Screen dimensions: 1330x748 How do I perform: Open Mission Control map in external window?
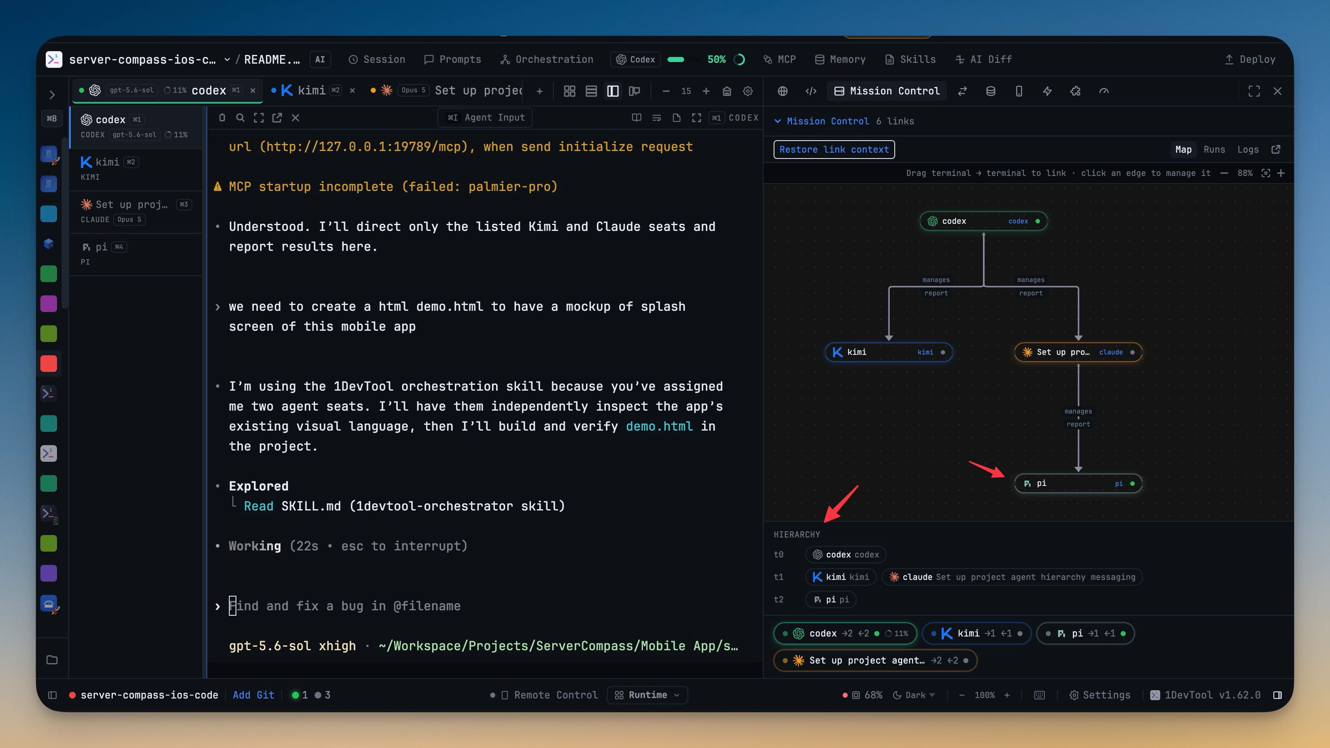[1276, 149]
